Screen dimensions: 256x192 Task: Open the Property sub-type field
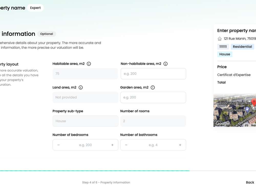pyautogui.click(x=85, y=121)
